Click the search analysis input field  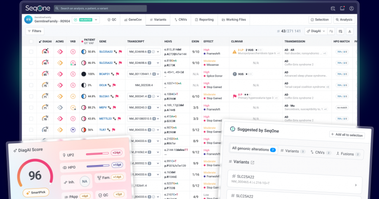(x=100, y=8)
